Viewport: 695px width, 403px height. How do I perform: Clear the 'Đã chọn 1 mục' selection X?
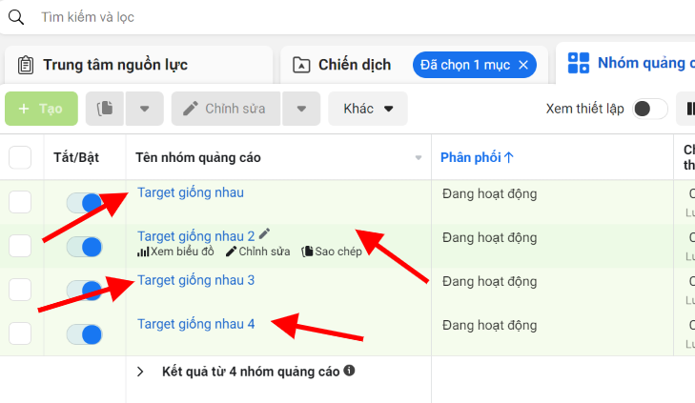(523, 65)
